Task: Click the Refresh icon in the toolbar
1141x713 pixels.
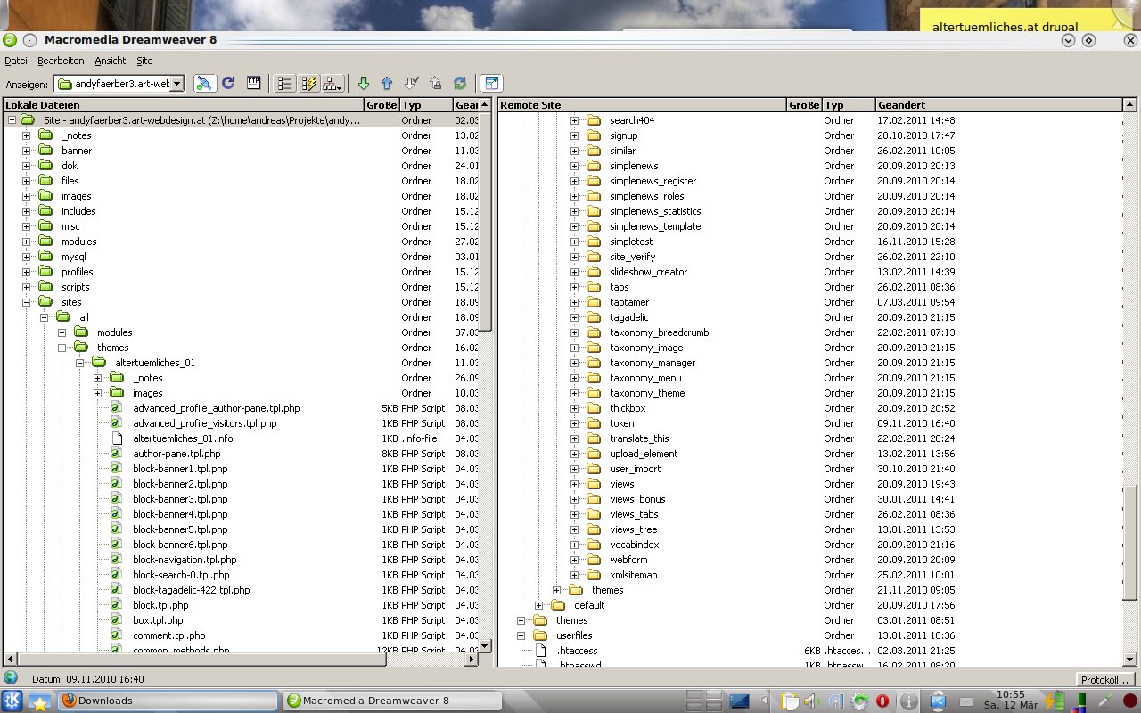Action: (x=228, y=83)
